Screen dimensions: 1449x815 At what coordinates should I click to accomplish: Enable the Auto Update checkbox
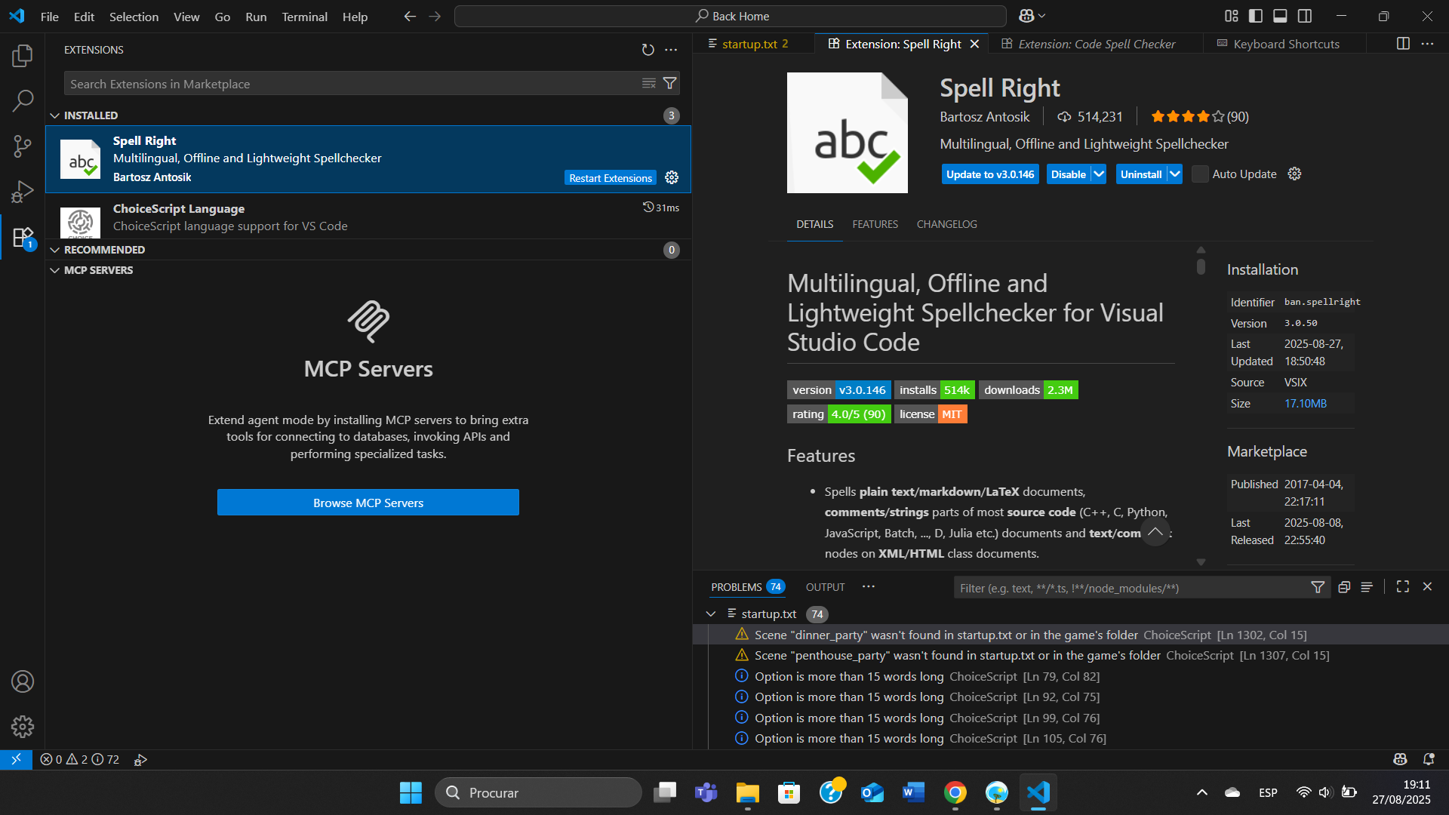[1200, 174]
